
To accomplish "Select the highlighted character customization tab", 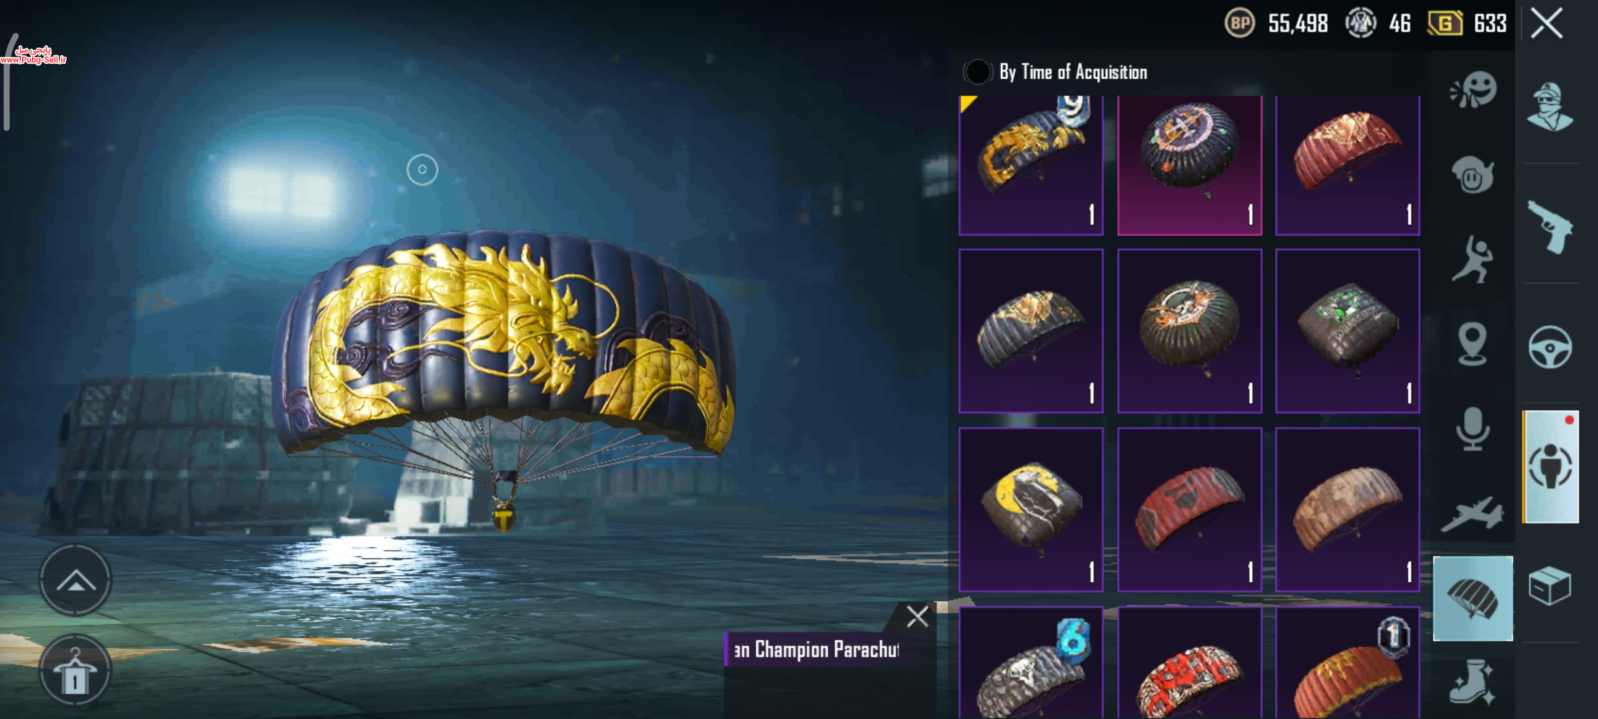I will pyautogui.click(x=1550, y=467).
